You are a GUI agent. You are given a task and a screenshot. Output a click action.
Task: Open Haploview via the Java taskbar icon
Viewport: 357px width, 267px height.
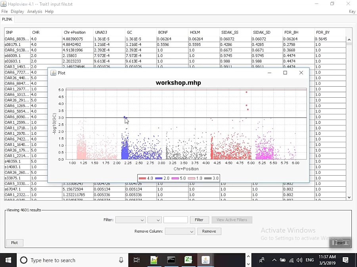tap(205, 260)
